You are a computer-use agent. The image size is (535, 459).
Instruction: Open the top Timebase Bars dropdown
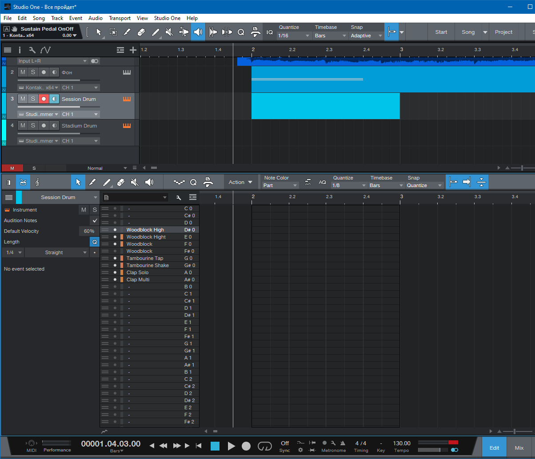pos(331,36)
